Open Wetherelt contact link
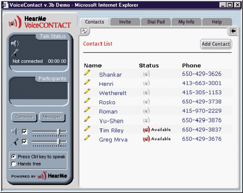 (x=113, y=93)
